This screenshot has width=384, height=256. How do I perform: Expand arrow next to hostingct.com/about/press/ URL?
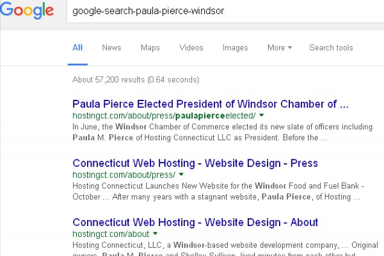point(181,175)
